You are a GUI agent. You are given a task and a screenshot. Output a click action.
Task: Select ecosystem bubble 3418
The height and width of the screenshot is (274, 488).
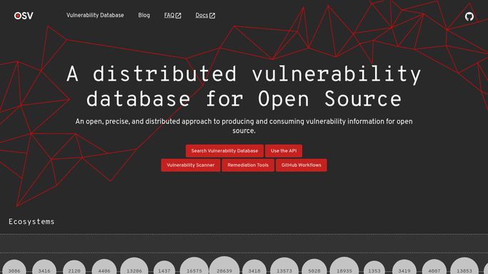tap(254, 267)
